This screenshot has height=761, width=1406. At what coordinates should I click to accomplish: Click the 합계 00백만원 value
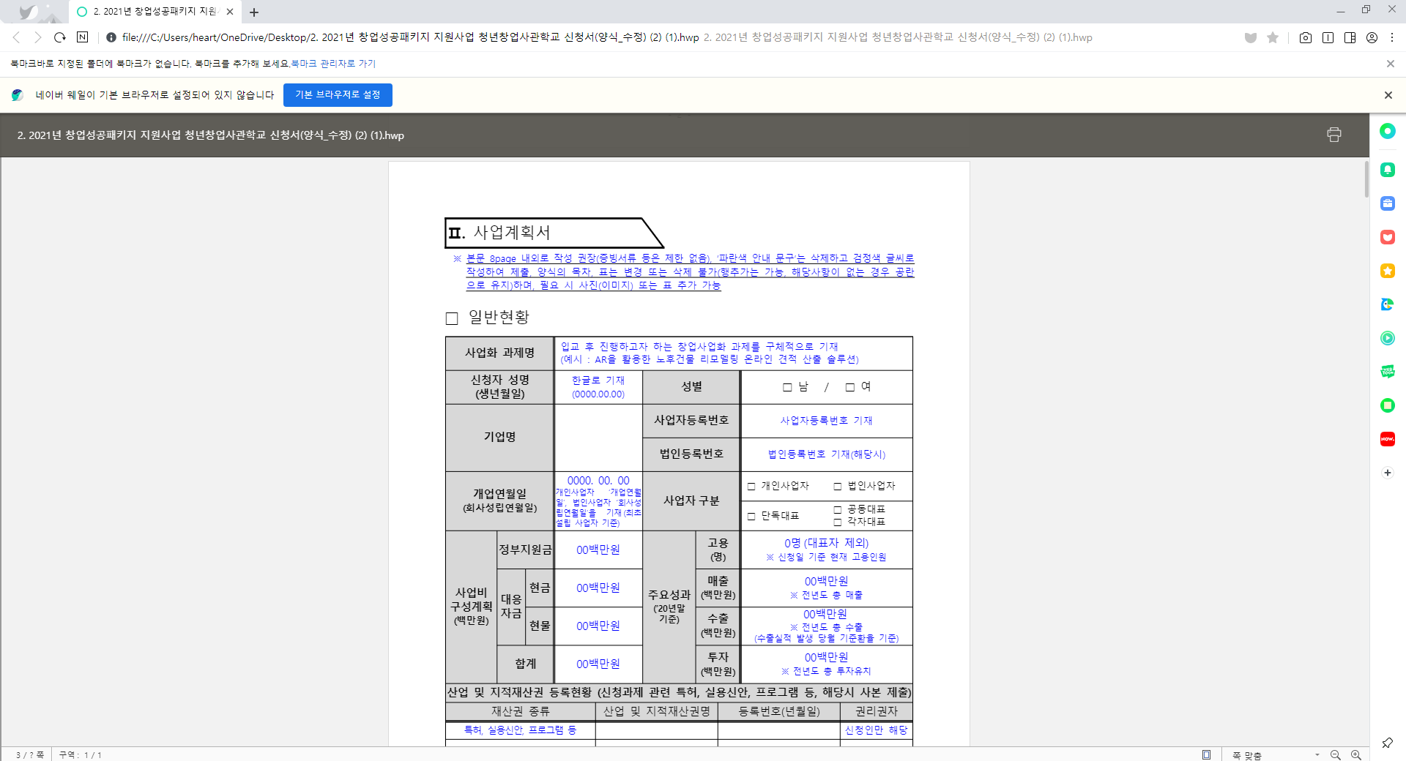[598, 664]
